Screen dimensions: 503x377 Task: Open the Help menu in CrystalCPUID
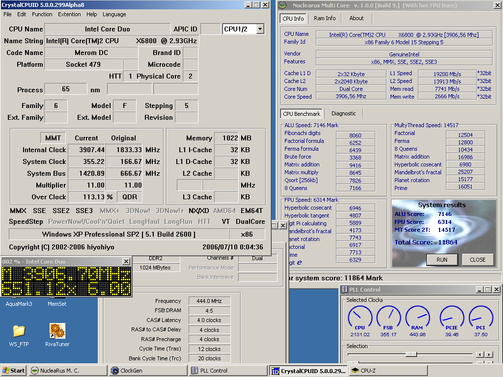click(91, 14)
